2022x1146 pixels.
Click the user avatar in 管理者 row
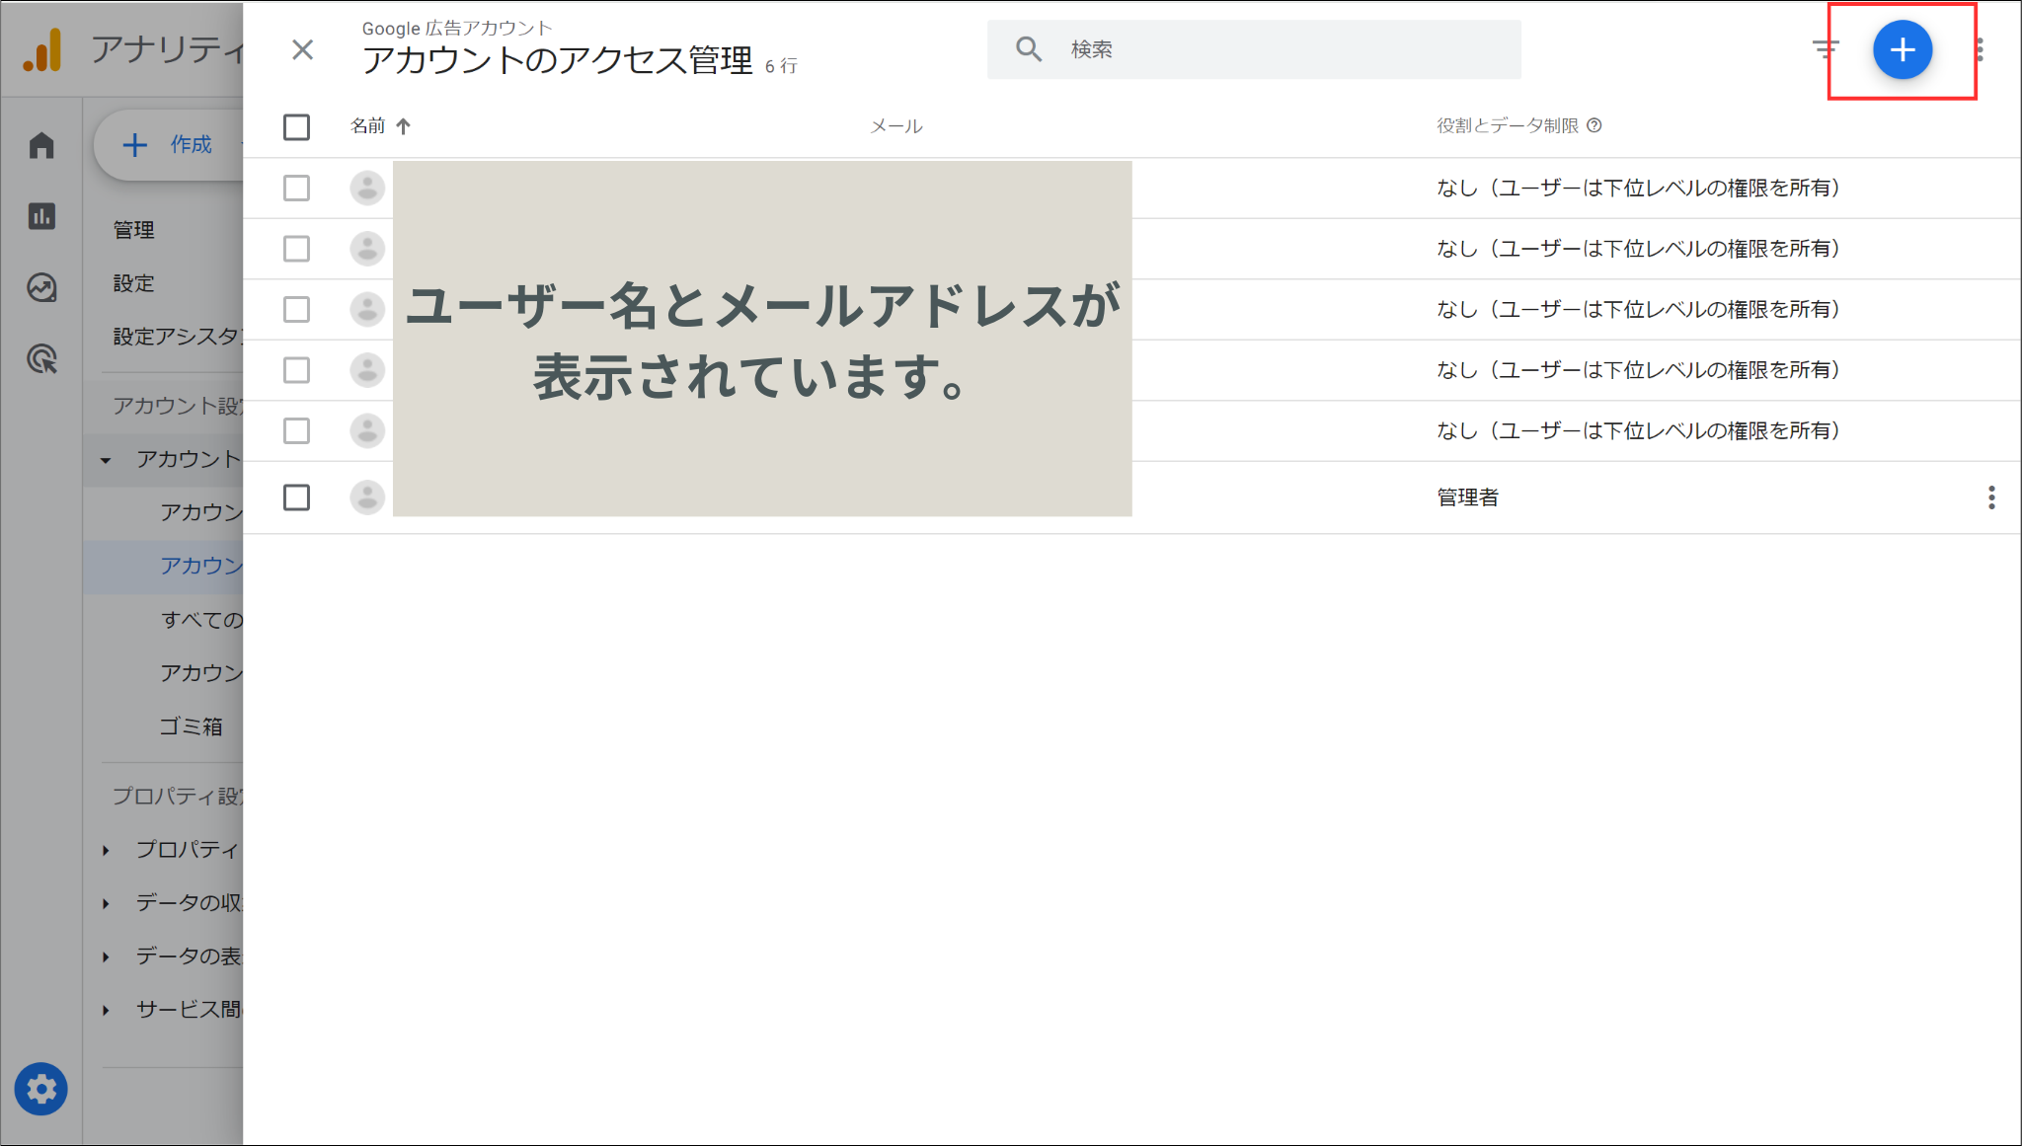(x=367, y=497)
